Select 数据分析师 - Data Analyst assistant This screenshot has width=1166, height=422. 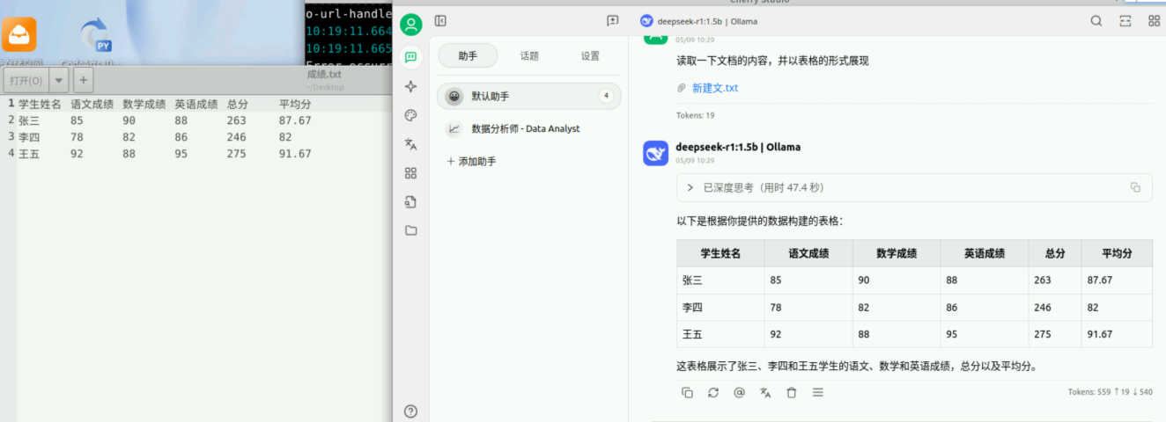pos(528,128)
